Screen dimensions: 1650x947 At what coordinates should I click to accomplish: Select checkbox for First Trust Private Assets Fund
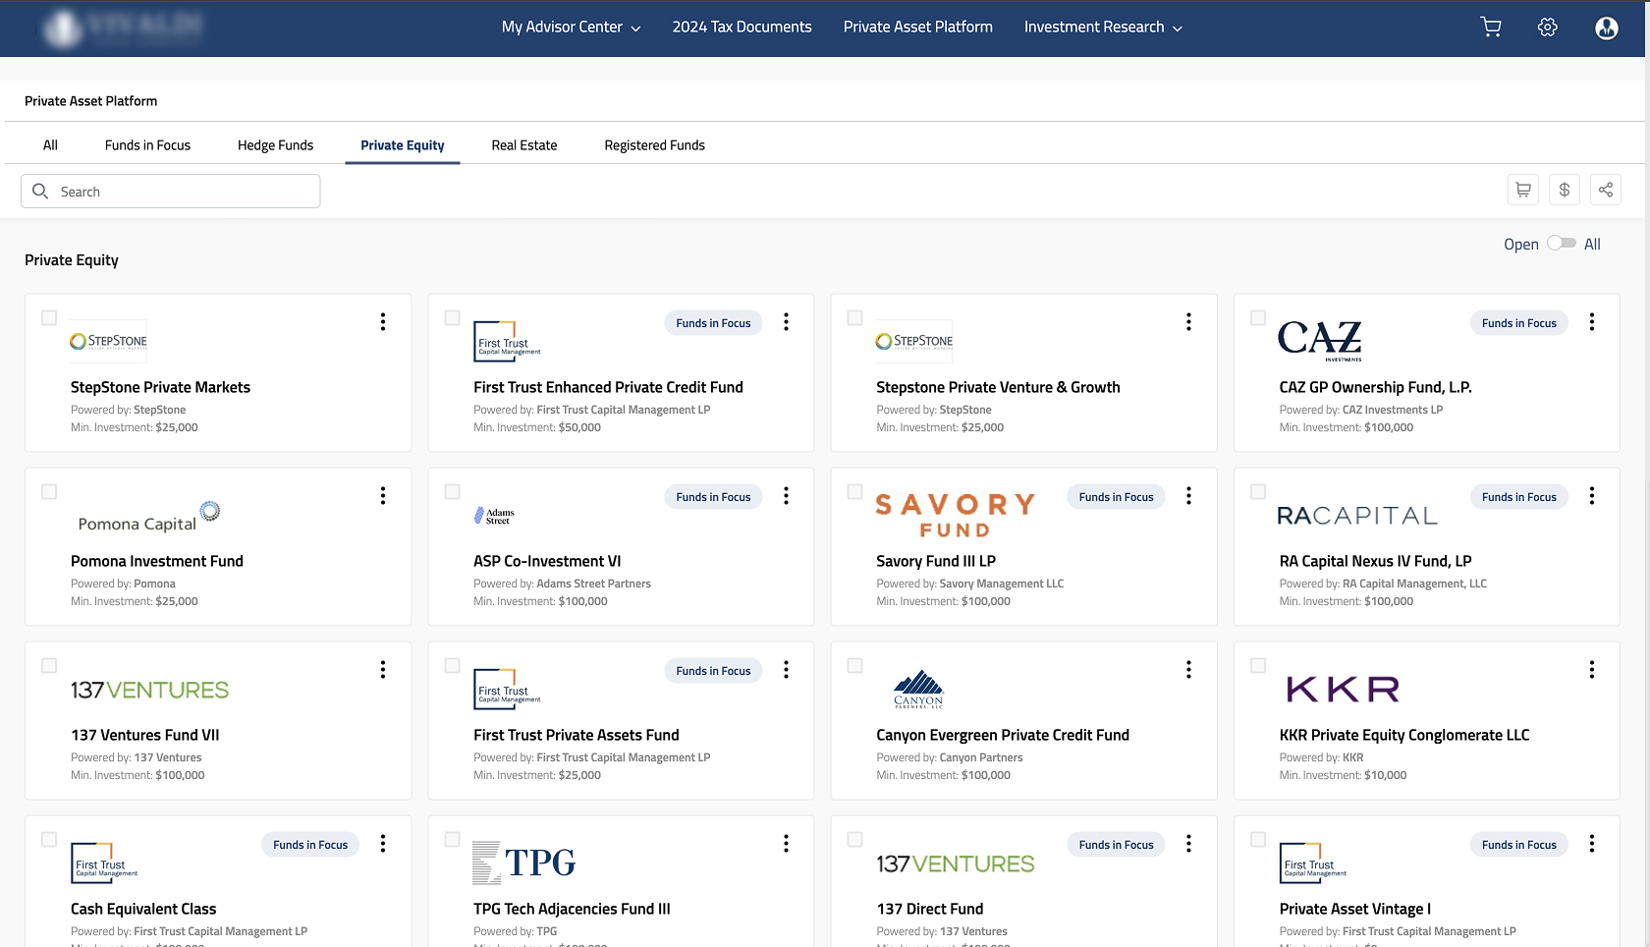tap(452, 665)
